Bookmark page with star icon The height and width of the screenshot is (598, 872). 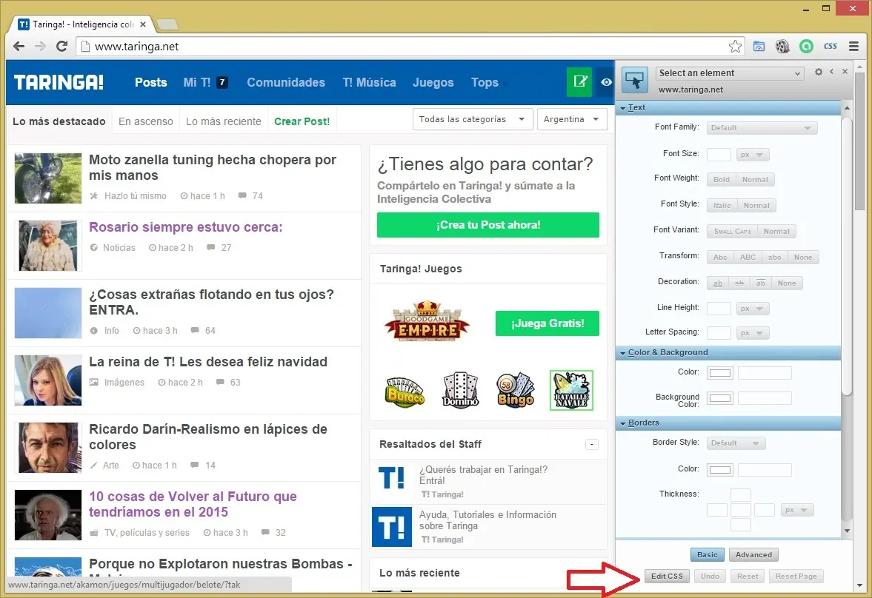click(x=735, y=47)
